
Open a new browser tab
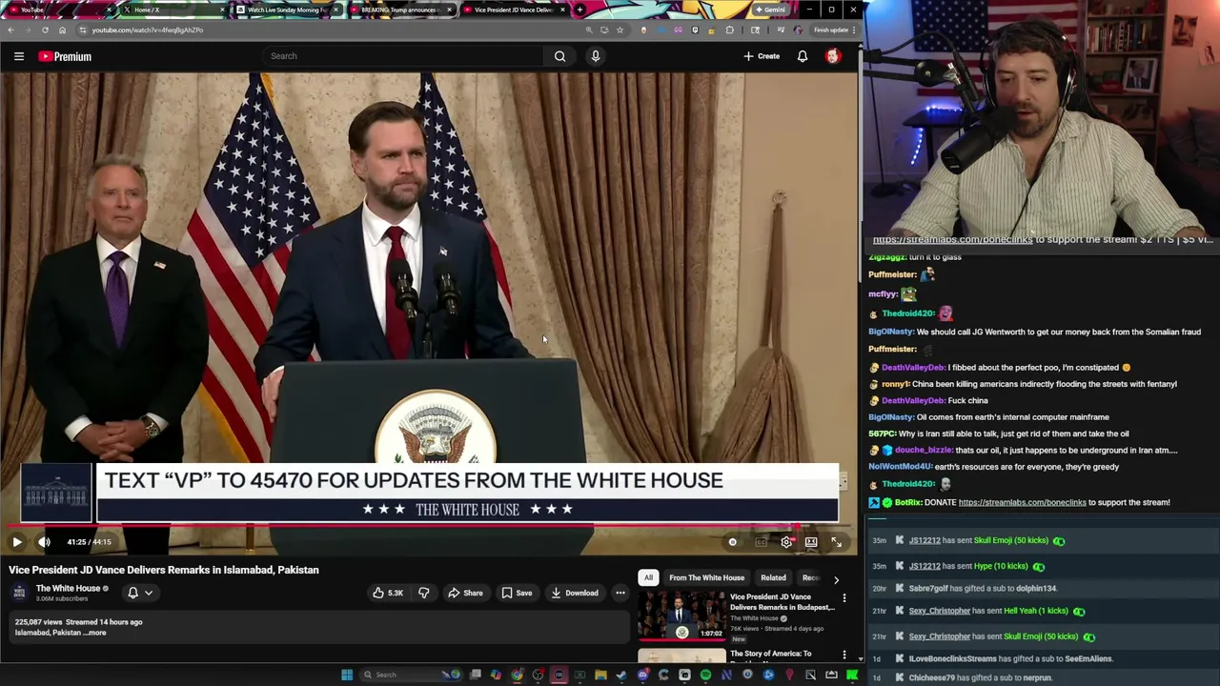click(x=579, y=10)
